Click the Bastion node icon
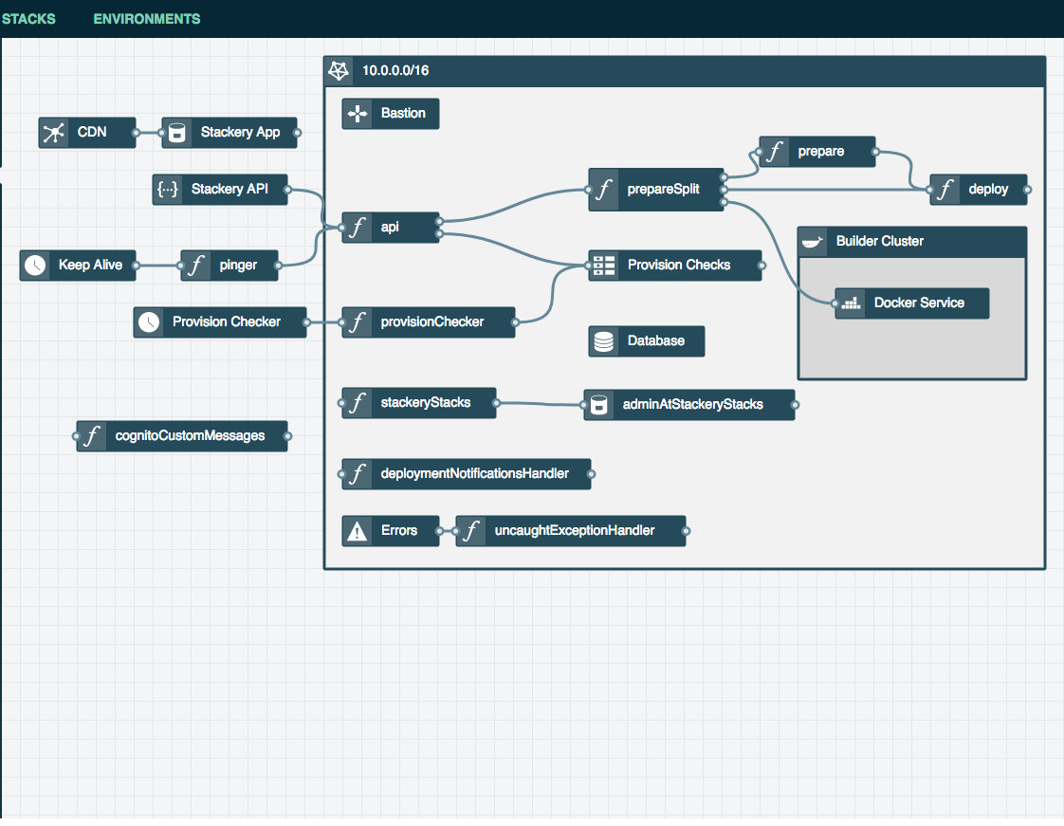This screenshot has height=826, width=1064. click(x=357, y=114)
